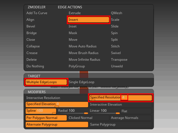Select the Extrude edge action
The height and width of the screenshot is (133, 178).
coord(75,13)
